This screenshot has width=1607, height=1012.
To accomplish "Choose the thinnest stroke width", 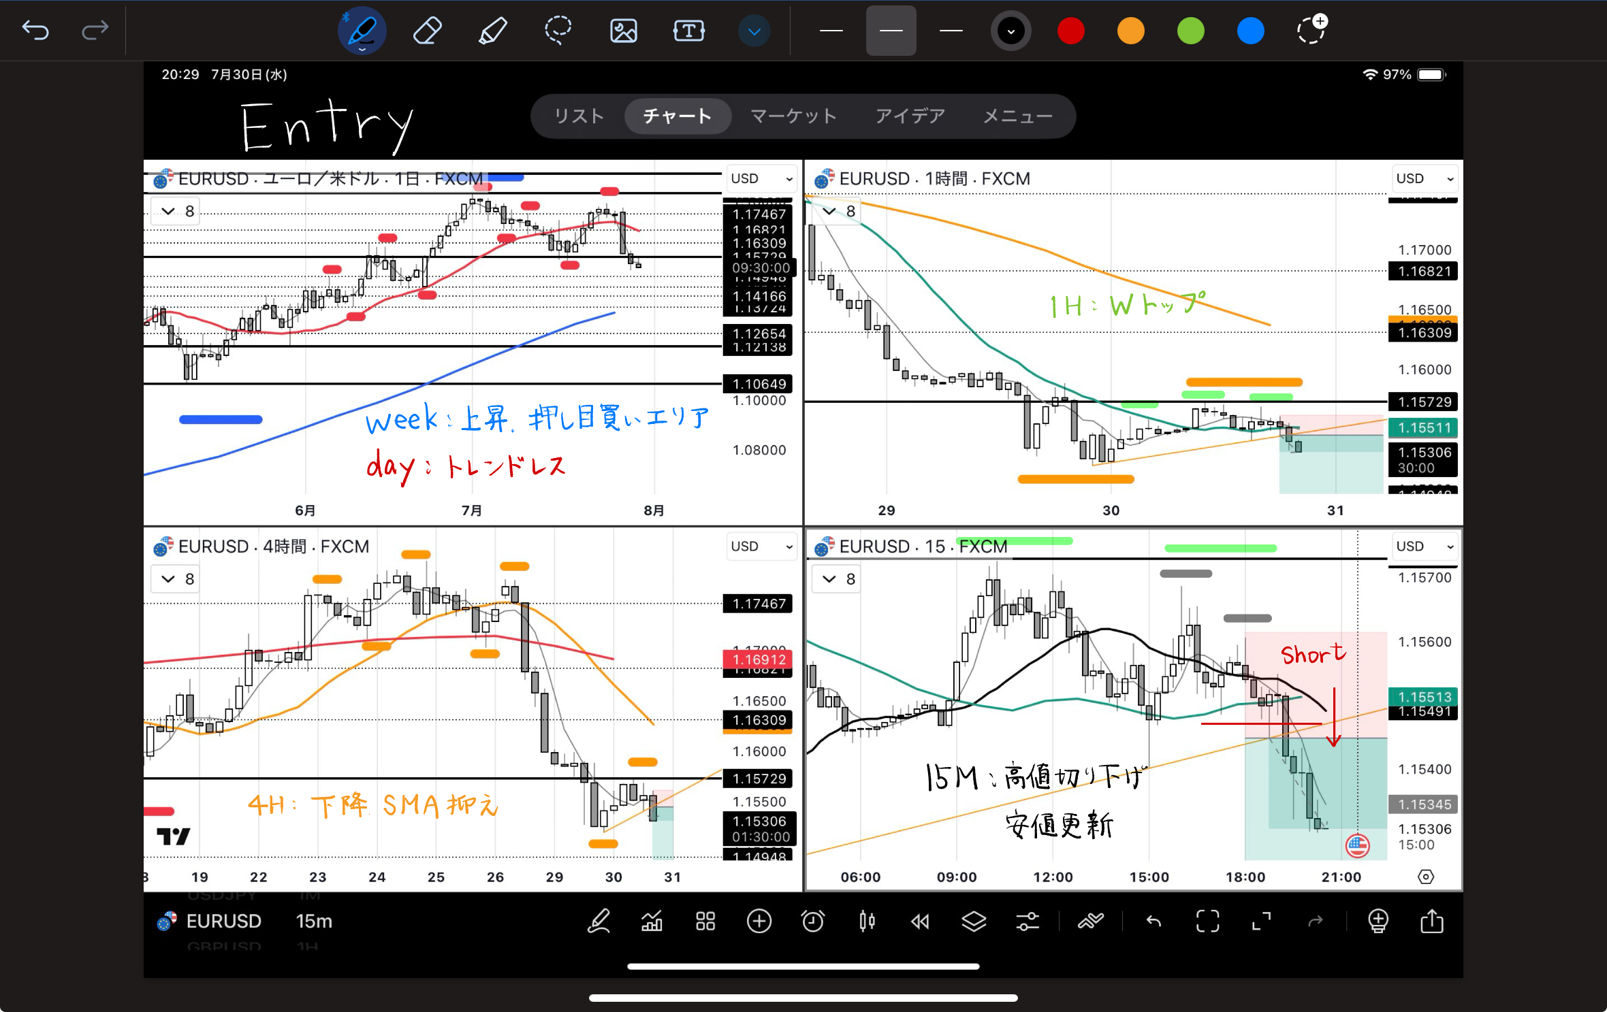I will tap(831, 31).
